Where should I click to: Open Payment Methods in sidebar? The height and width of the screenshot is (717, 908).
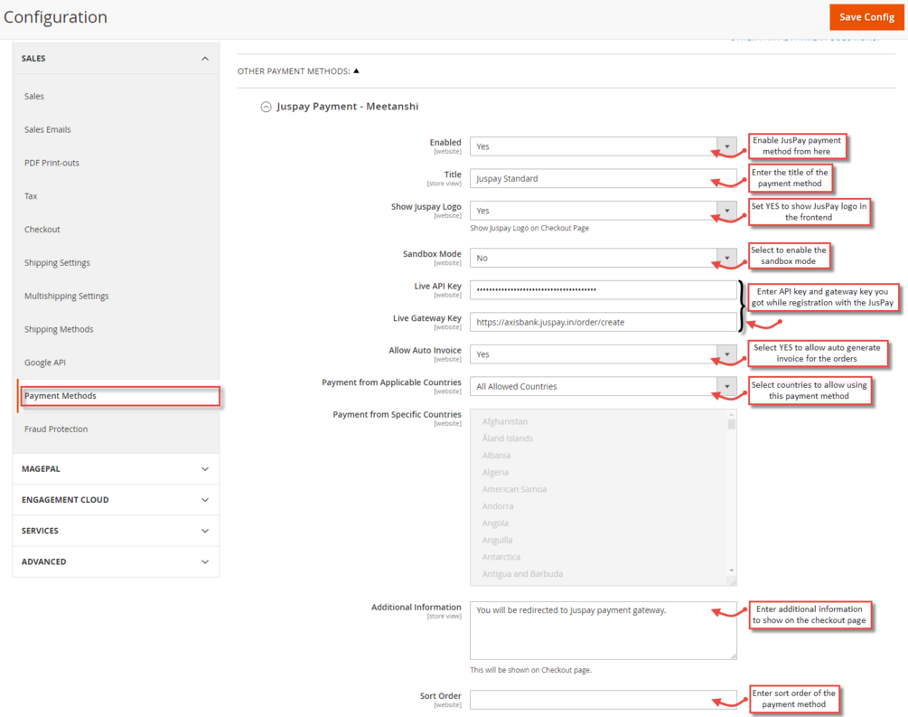click(x=61, y=396)
